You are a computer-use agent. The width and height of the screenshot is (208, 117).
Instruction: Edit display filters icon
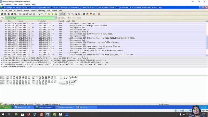pyautogui.click(x=87, y=14)
